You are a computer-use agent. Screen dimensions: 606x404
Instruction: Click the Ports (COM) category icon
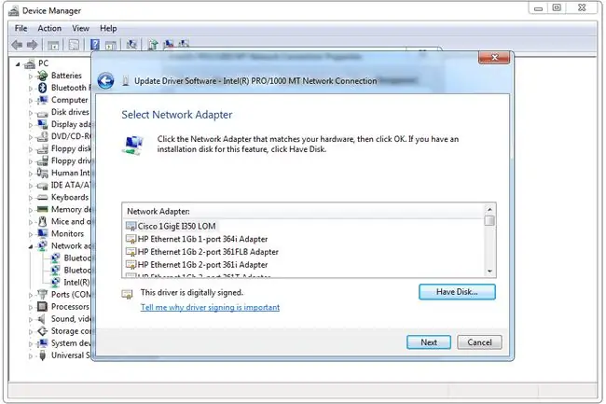click(x=43, y=294)
